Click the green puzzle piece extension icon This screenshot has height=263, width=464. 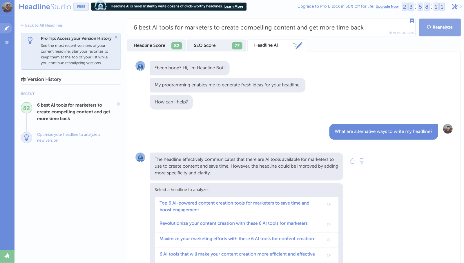(7, 256)
